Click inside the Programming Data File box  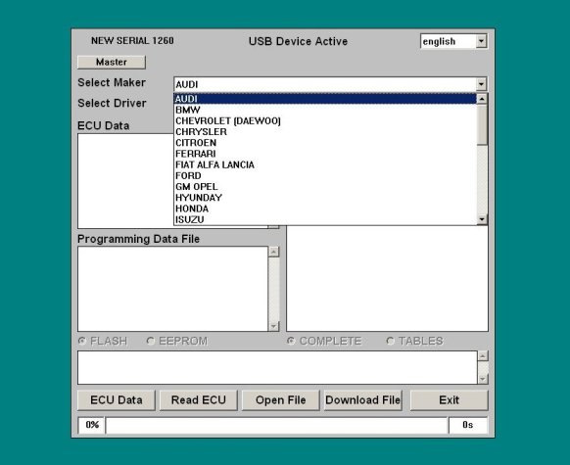coord(173,289)
